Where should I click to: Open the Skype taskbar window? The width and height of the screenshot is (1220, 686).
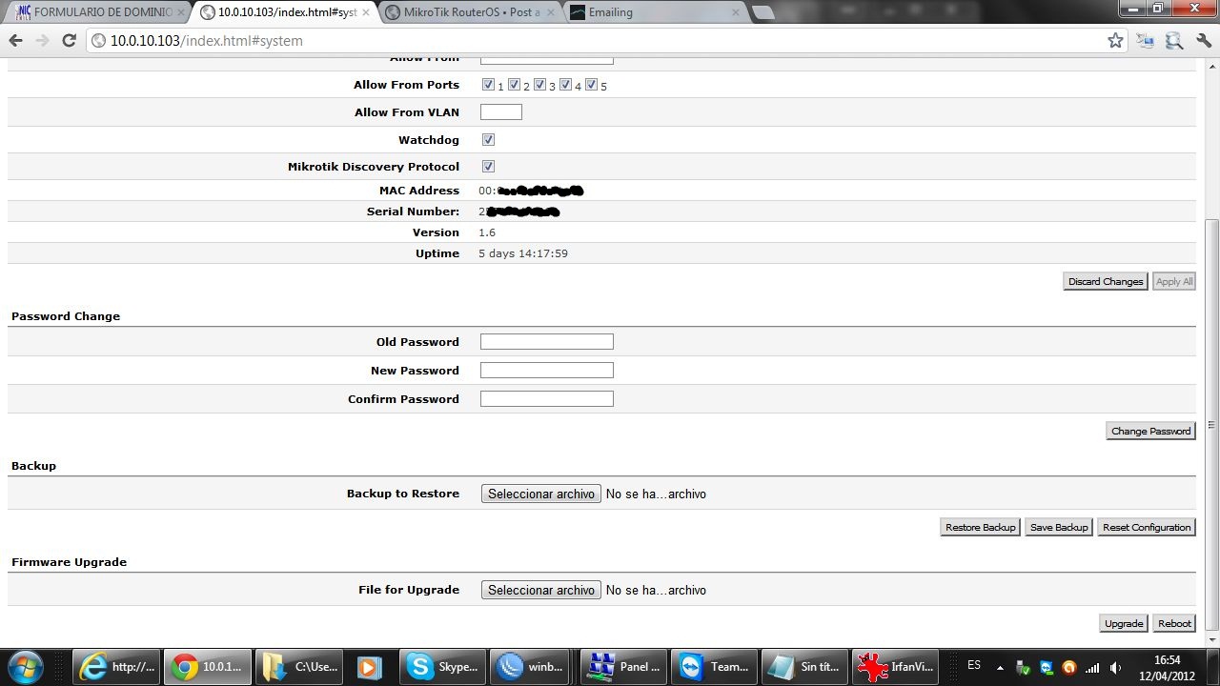443,667
